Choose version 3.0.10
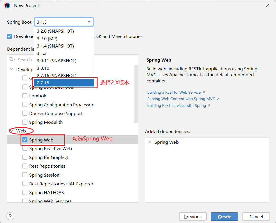276x223 pixels. 64,68
